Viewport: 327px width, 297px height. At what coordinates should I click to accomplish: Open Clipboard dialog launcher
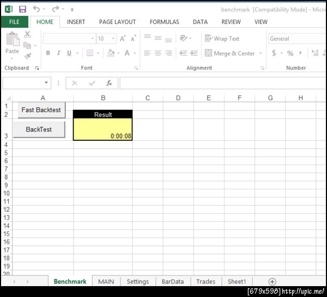(37, 68)
